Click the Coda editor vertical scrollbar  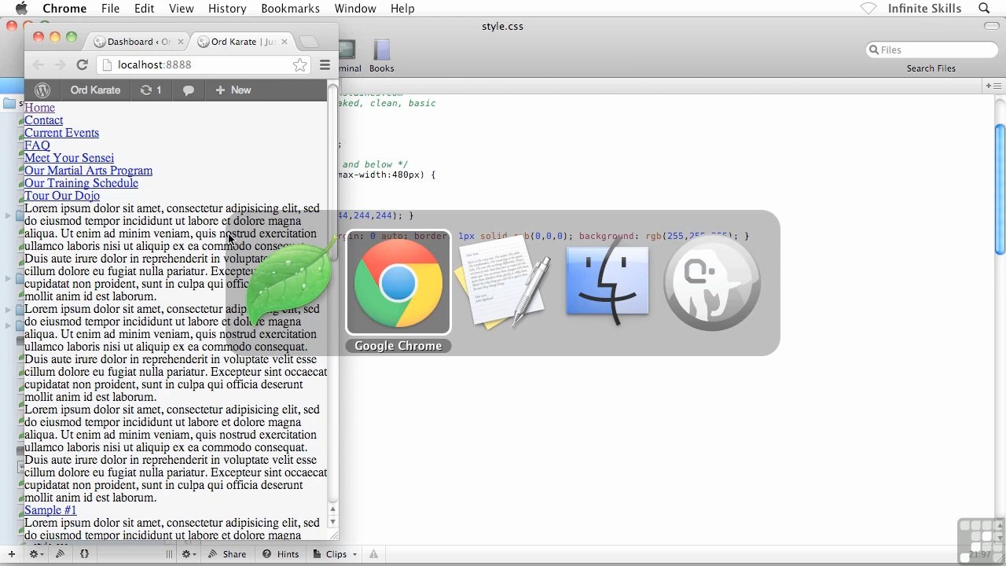[x=1000, y=189]
